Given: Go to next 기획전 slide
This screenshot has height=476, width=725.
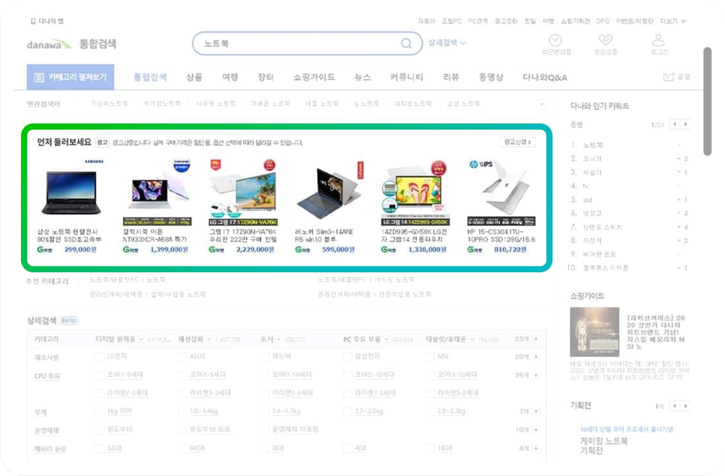Looking at the screenshot, I should [x=686, y=406].
